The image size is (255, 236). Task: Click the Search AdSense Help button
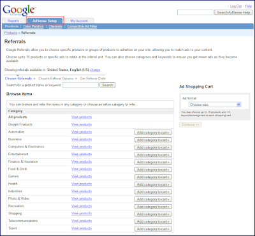click(x=233, y=13)
